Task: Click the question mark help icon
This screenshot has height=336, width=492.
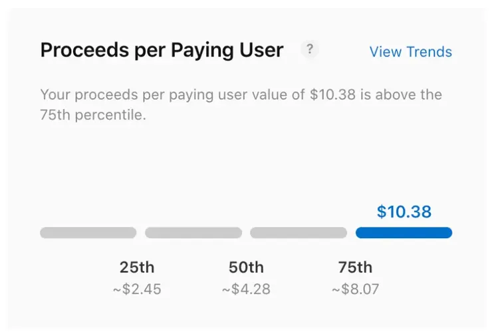Action: [x=309, y=49]
